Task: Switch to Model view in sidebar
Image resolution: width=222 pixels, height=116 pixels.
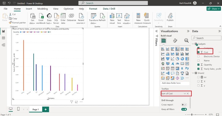Action: click(3, 45)
